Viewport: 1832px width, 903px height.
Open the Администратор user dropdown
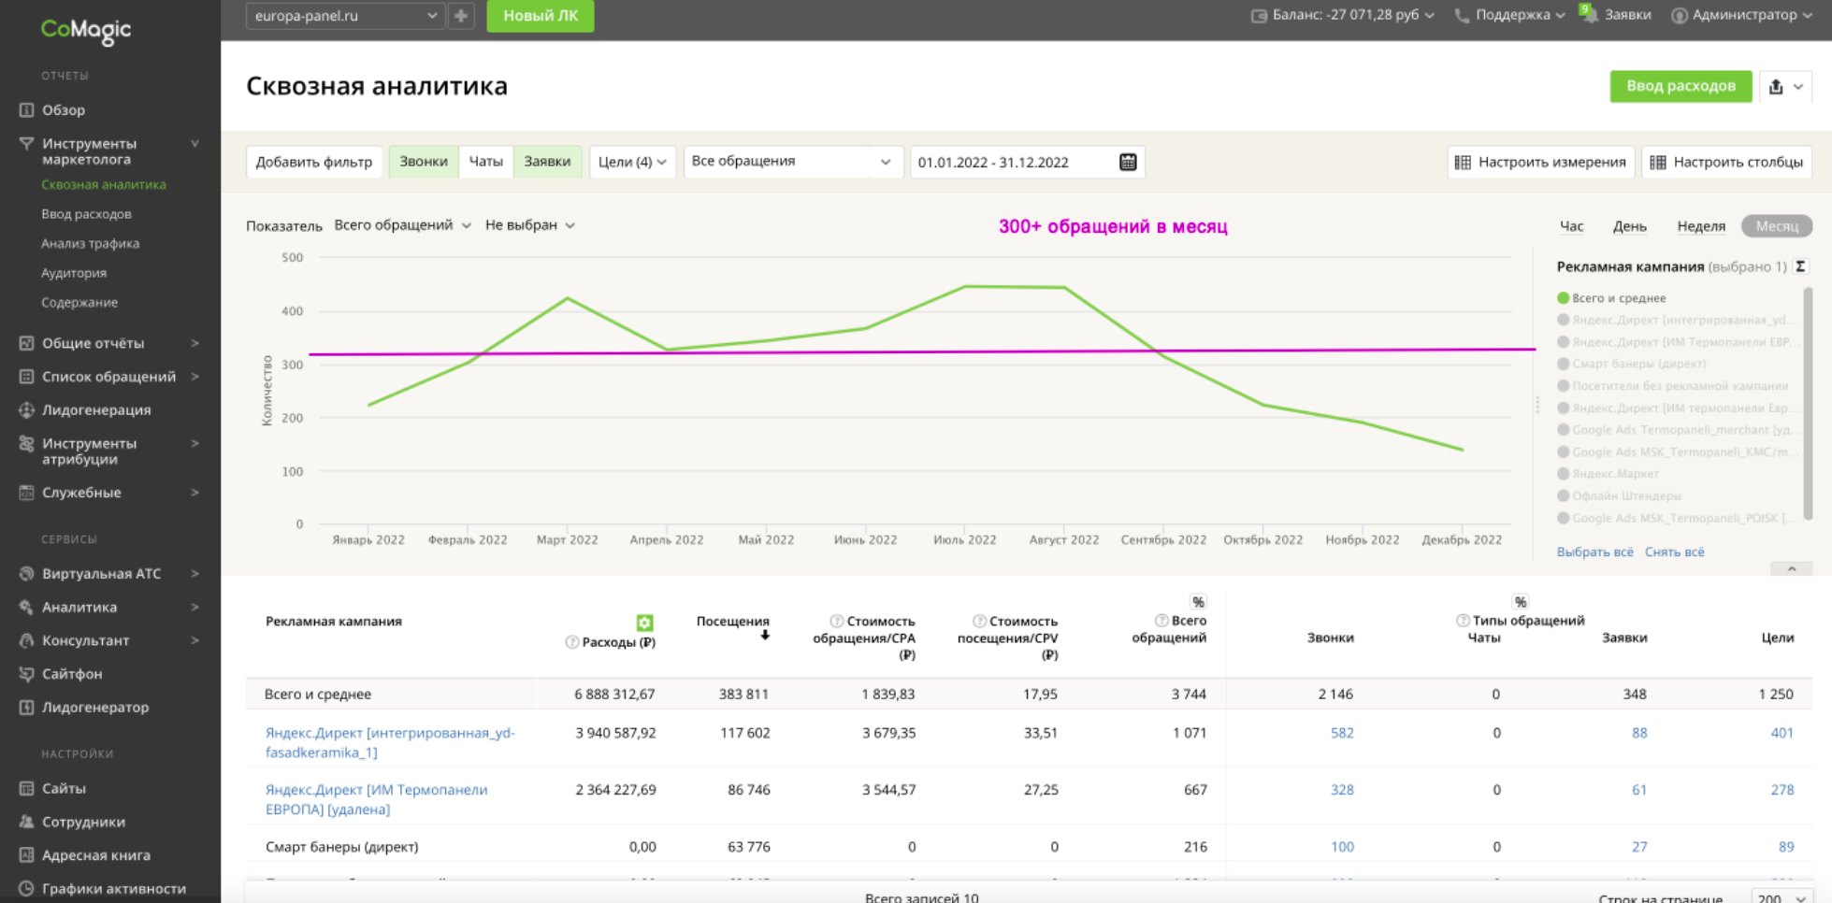[x=1741, y=15]
